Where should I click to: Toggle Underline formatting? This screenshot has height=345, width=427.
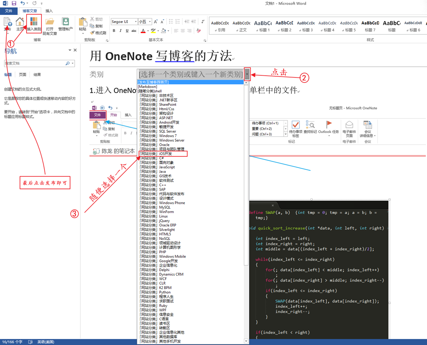[x=127, y=31]
